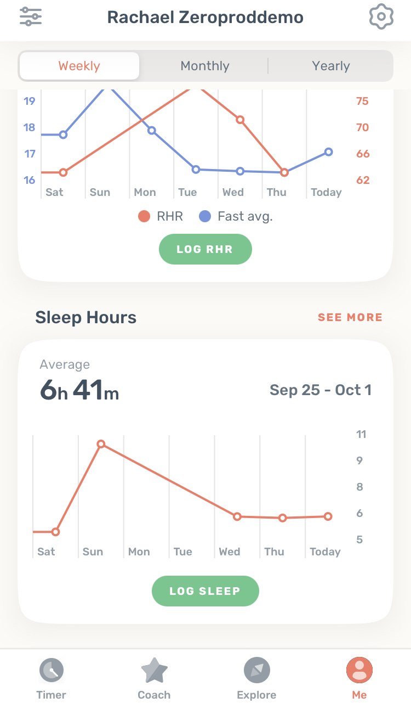Switch to the Yearly view

click(331, 66)
